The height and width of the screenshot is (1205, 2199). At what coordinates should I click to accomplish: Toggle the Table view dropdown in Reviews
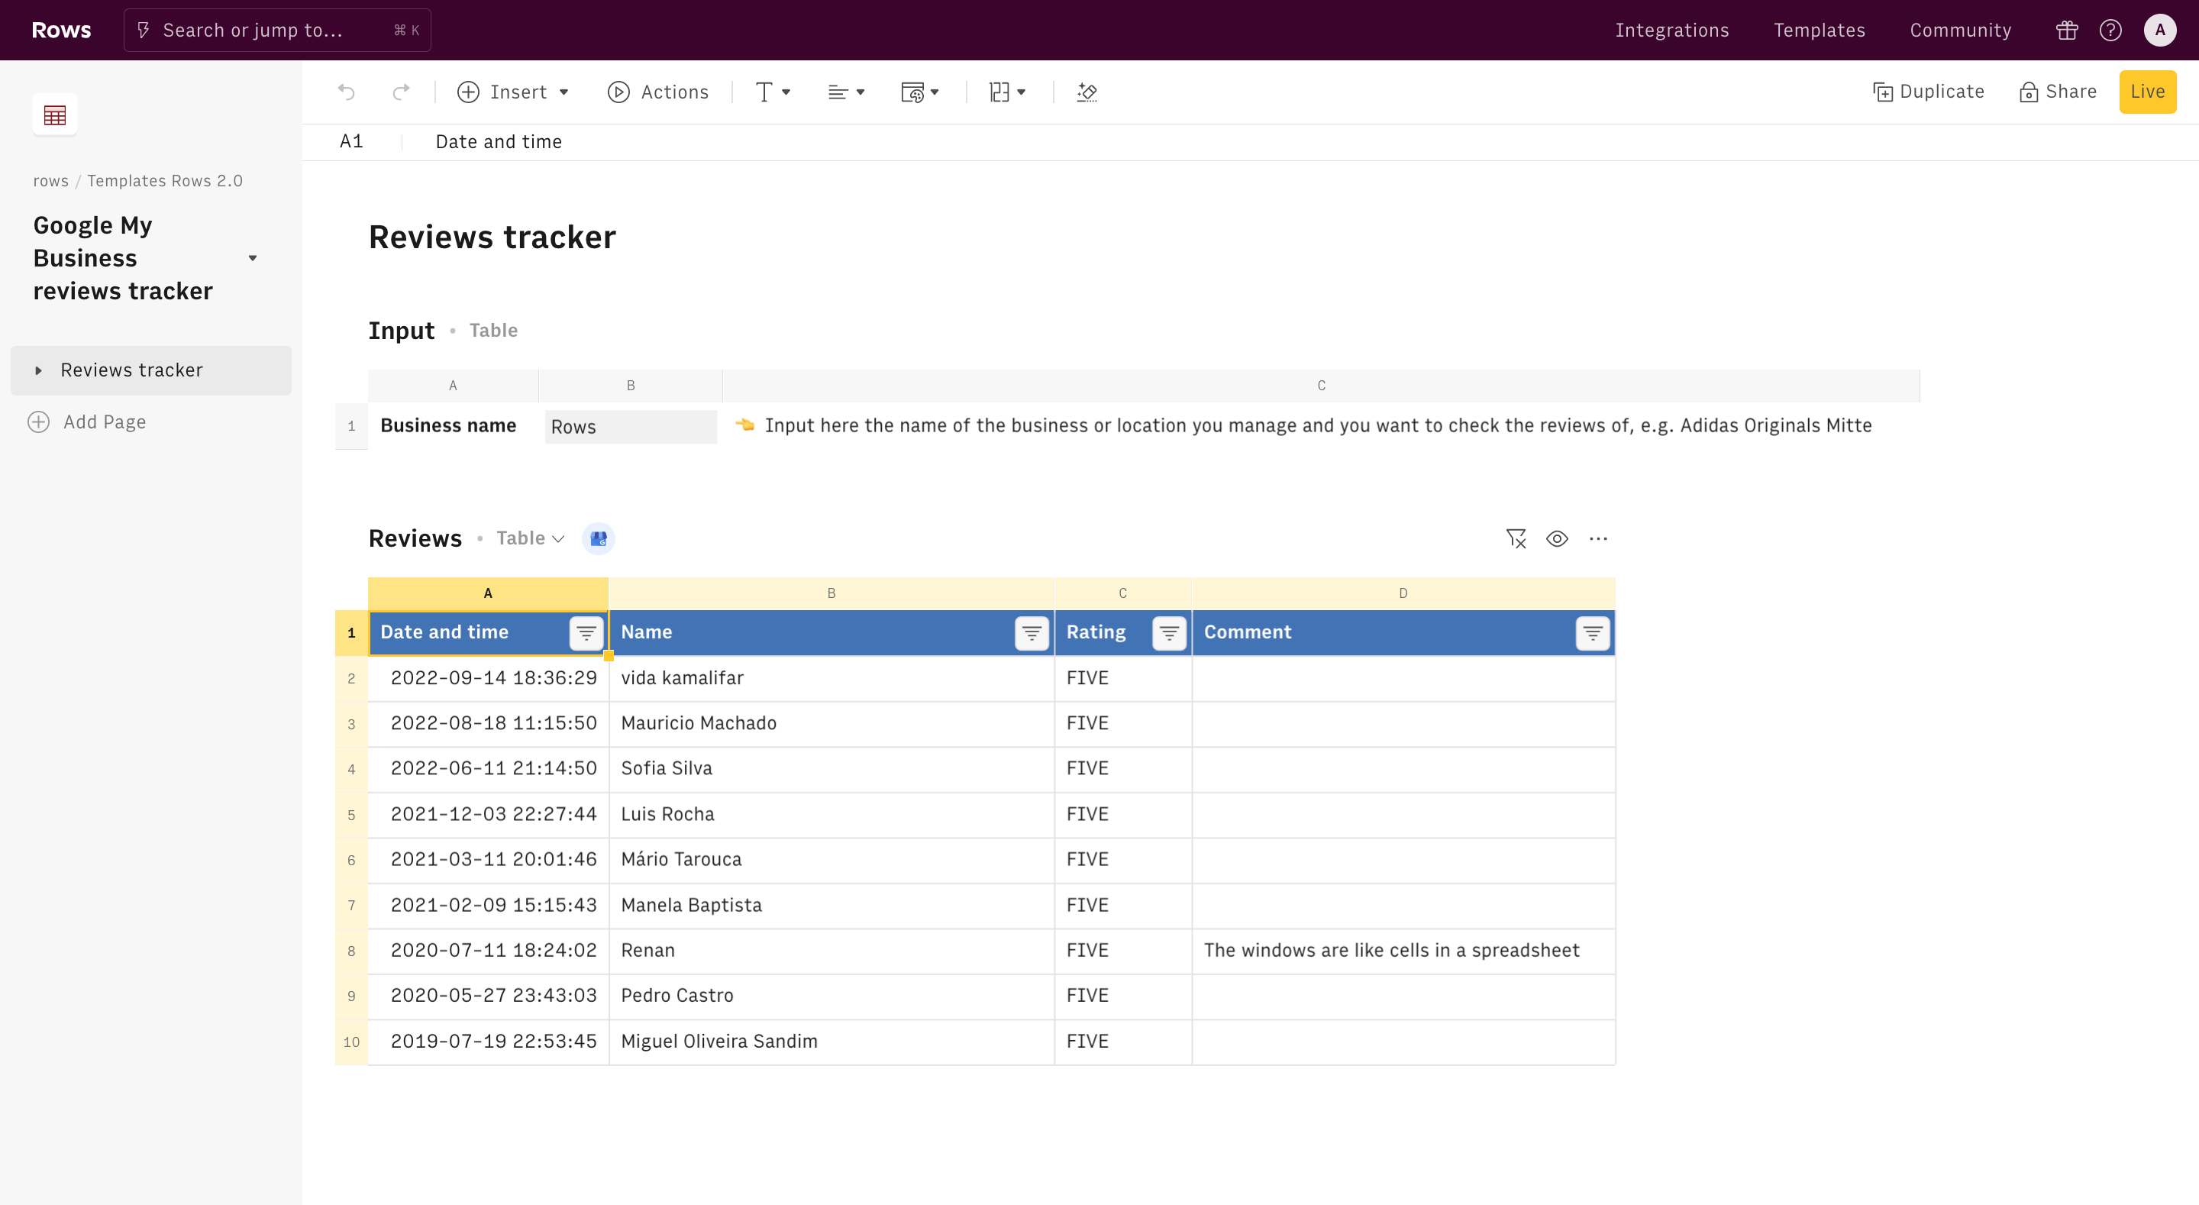pos(528,537)
